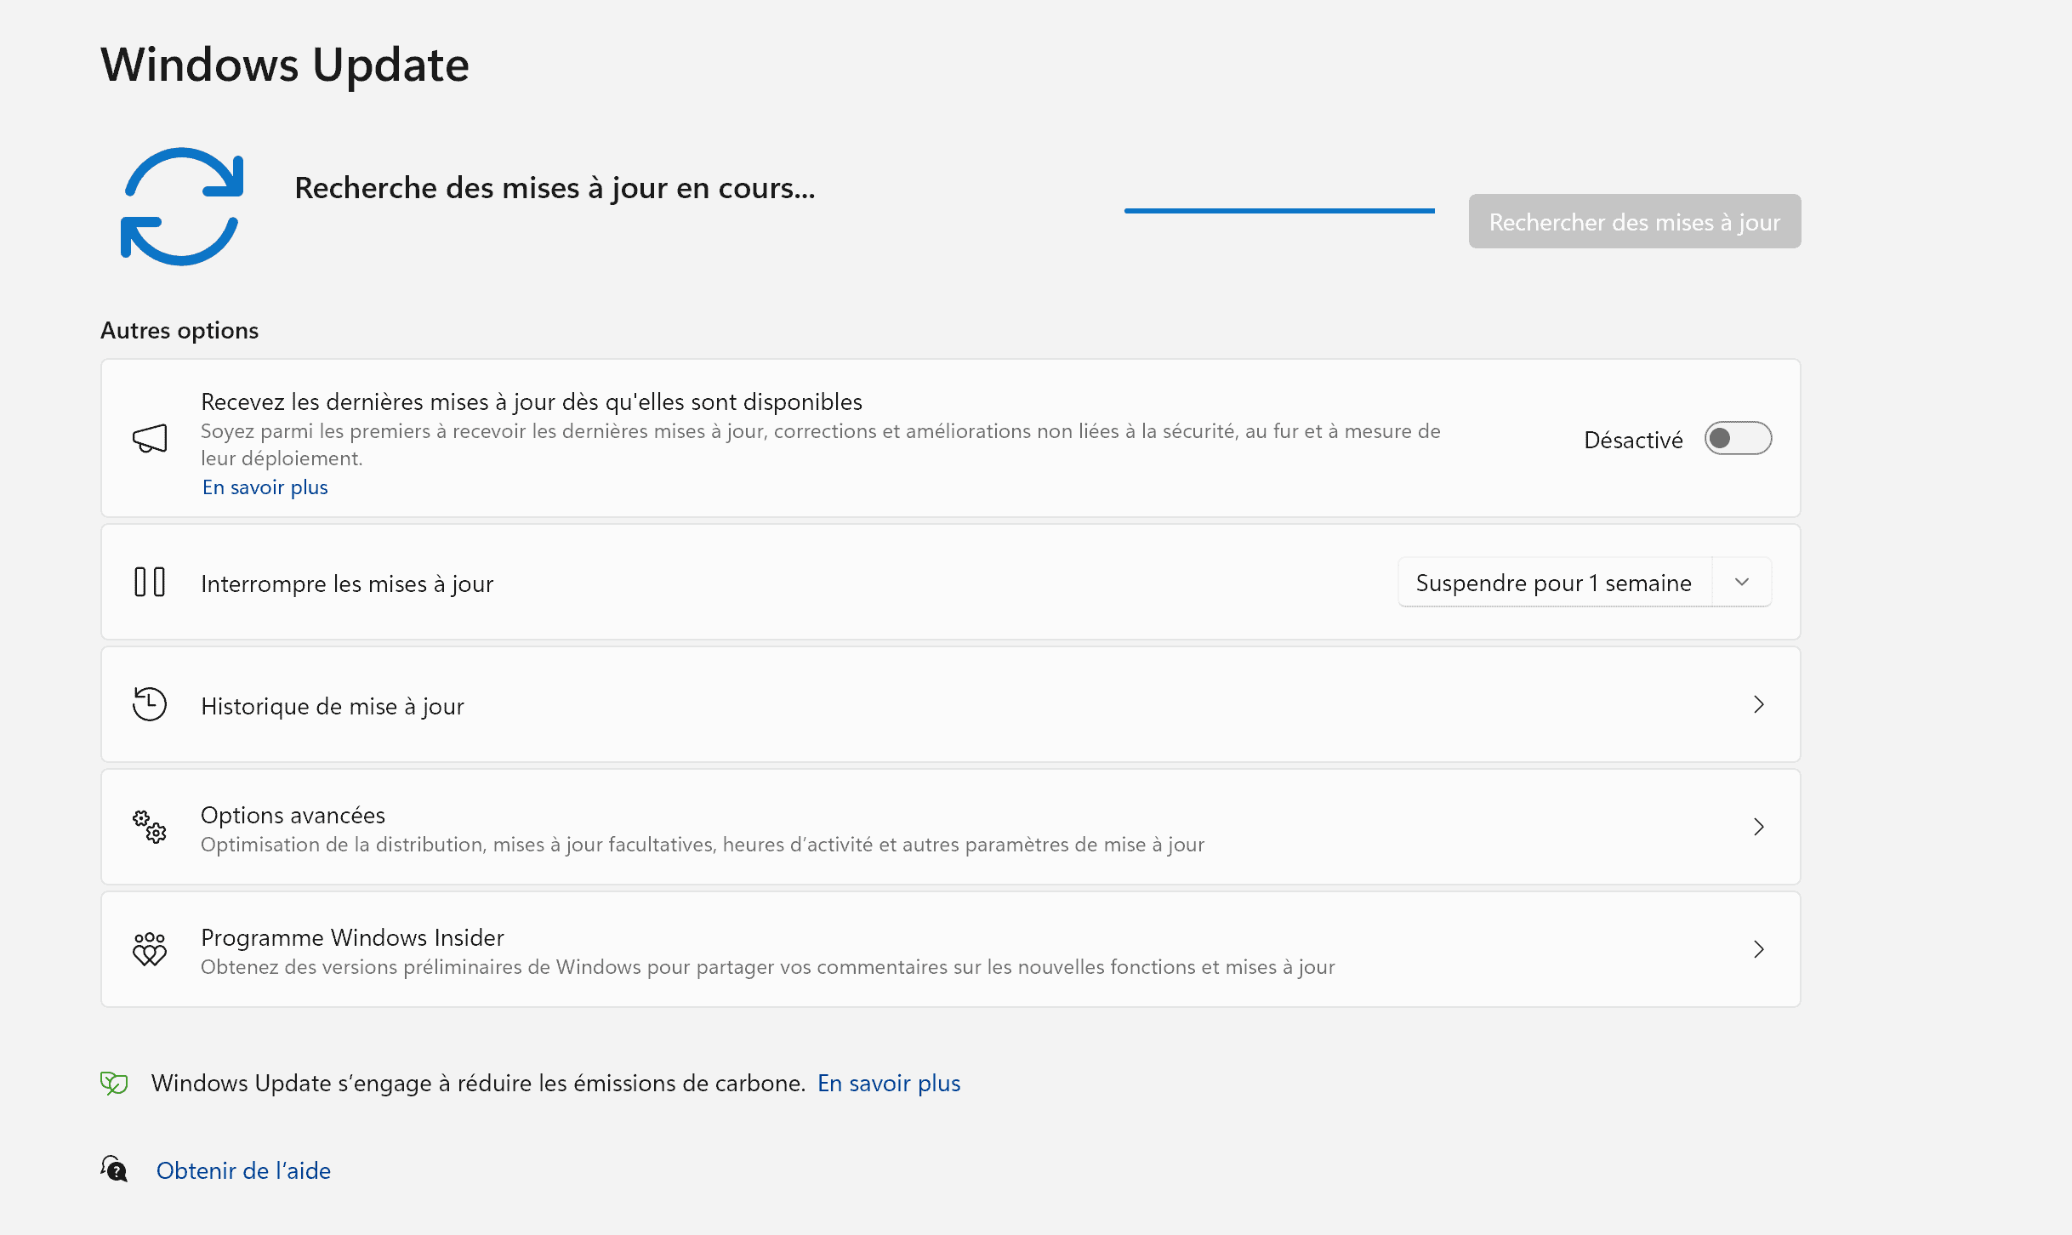Select the Options avancées title
The height and width of the screenshot is (1235, 2072).
click(x=293, y=815)
